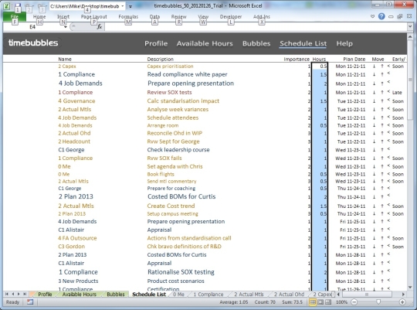
Task: Move down arrow for Review SOX tests row
Action: (374, 93)
